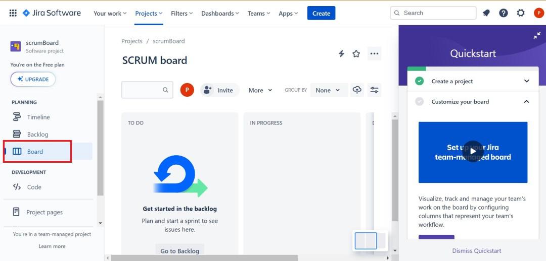Click the Customize your board status circle
The image size is (546, 261).
click(x=420, y=102)
